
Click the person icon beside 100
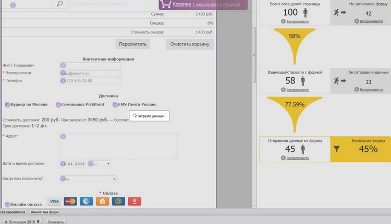305,13
